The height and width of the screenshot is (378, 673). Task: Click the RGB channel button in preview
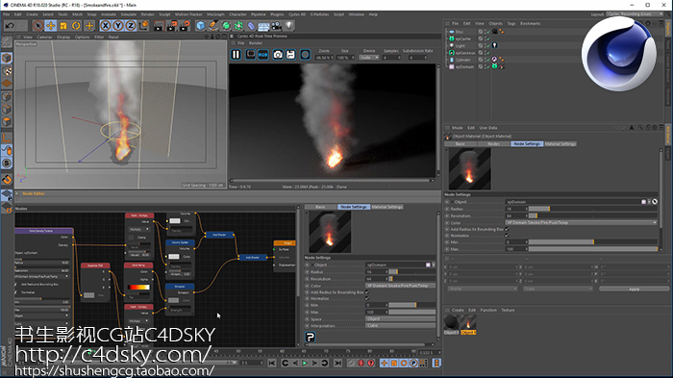263,55
